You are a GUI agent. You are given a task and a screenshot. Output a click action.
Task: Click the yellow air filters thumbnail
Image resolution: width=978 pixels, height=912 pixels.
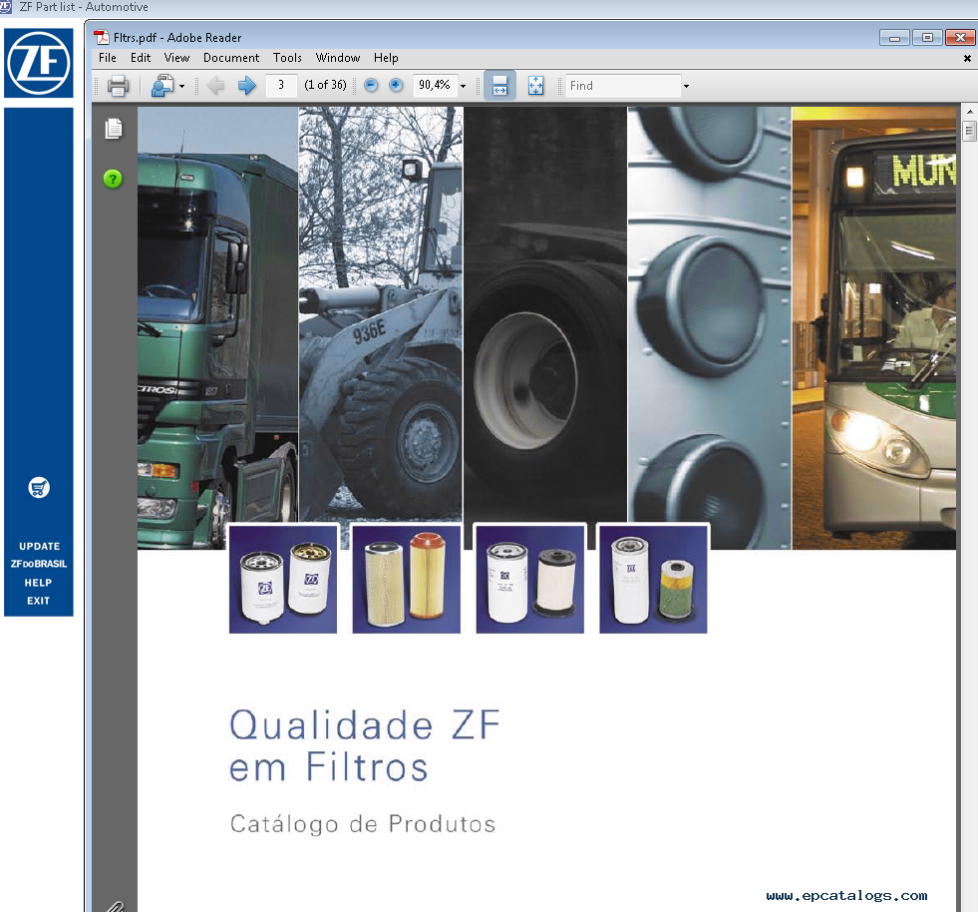pyautogui.click(x=407, y=580)
